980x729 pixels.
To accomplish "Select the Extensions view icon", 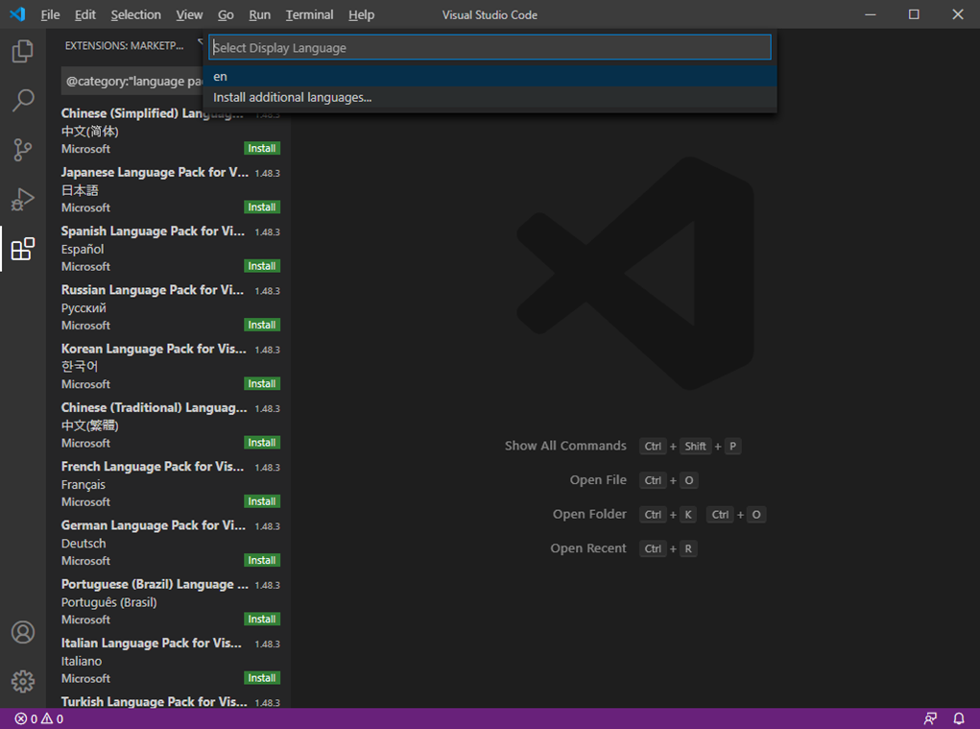I will (22, 249).
